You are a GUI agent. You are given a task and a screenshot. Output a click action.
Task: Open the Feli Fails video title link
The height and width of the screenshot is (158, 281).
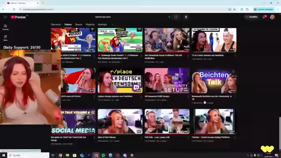[x=157, y=137]
